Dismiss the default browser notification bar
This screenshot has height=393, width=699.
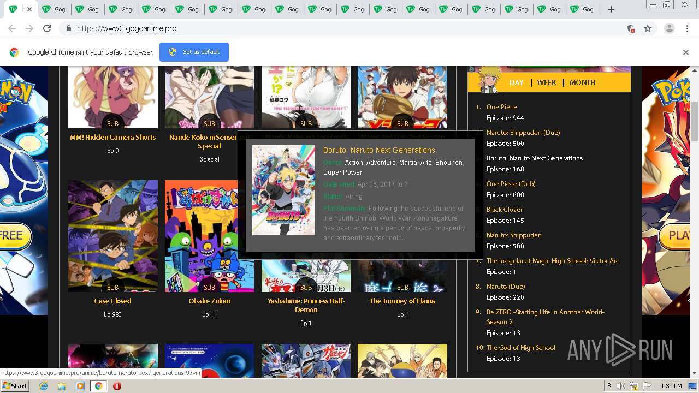(686, 52)
